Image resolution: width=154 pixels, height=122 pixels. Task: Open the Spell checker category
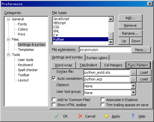point(28,70)
